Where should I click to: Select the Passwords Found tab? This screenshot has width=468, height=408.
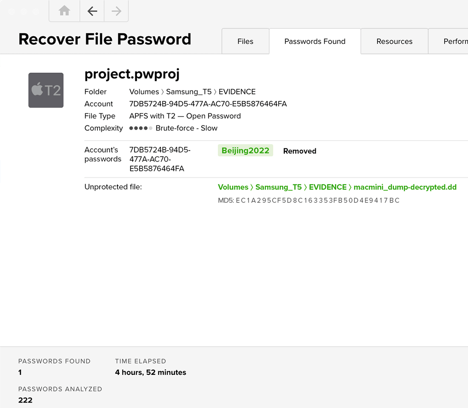315,41
